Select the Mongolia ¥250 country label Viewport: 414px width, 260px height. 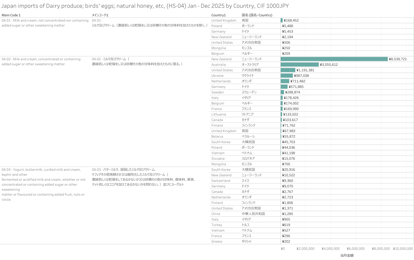click(x=218, y=48)
